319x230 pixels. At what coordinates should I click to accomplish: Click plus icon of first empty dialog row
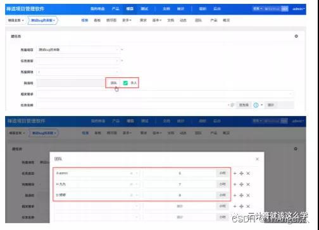click(x=235, y=207)
